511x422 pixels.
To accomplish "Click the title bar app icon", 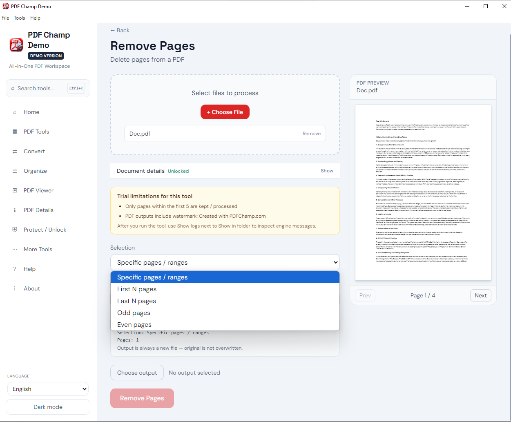I will (x=6, y=7).
